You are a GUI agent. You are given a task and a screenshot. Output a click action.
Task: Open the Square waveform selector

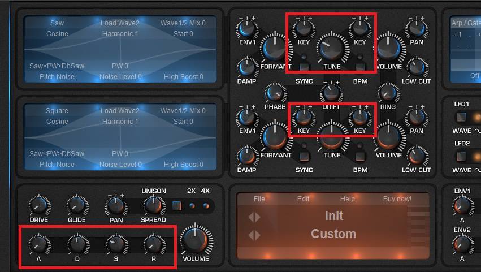[57, 111]
